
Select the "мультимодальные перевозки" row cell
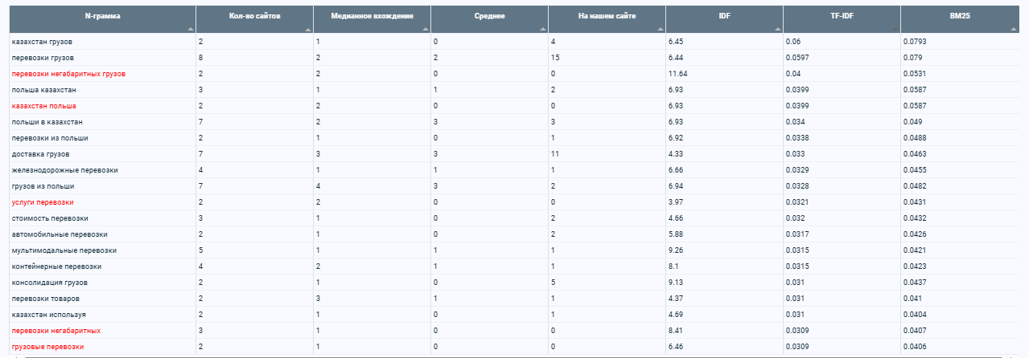(103, 250)
